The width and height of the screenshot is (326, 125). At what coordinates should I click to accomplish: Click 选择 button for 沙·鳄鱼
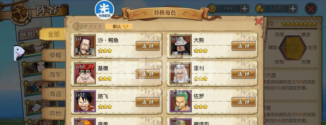pos(148,46)
